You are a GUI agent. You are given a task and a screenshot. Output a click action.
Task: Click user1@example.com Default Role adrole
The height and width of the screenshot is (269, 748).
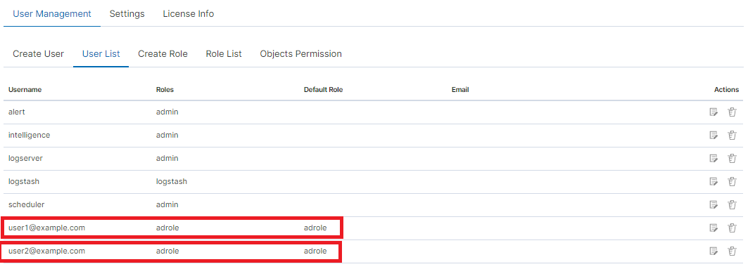[315, 228]
